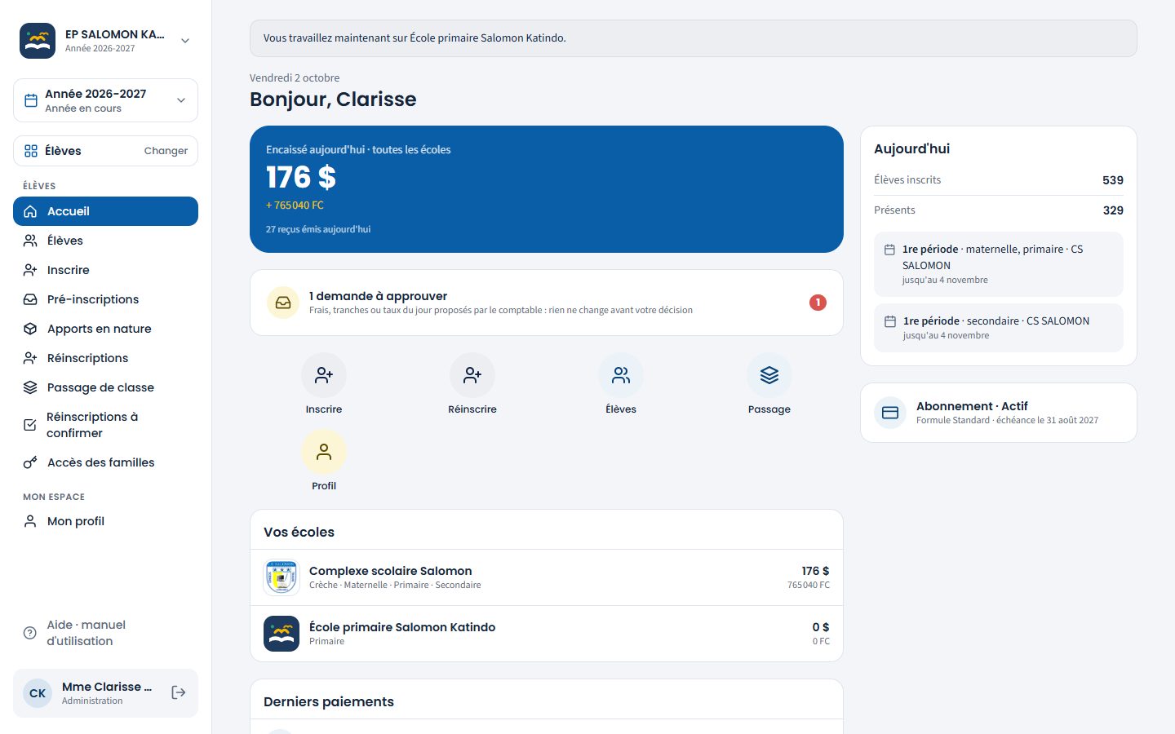Click the Changer module switch button
The width and height of the screenshot is (1175, 734).
(166, 151)
